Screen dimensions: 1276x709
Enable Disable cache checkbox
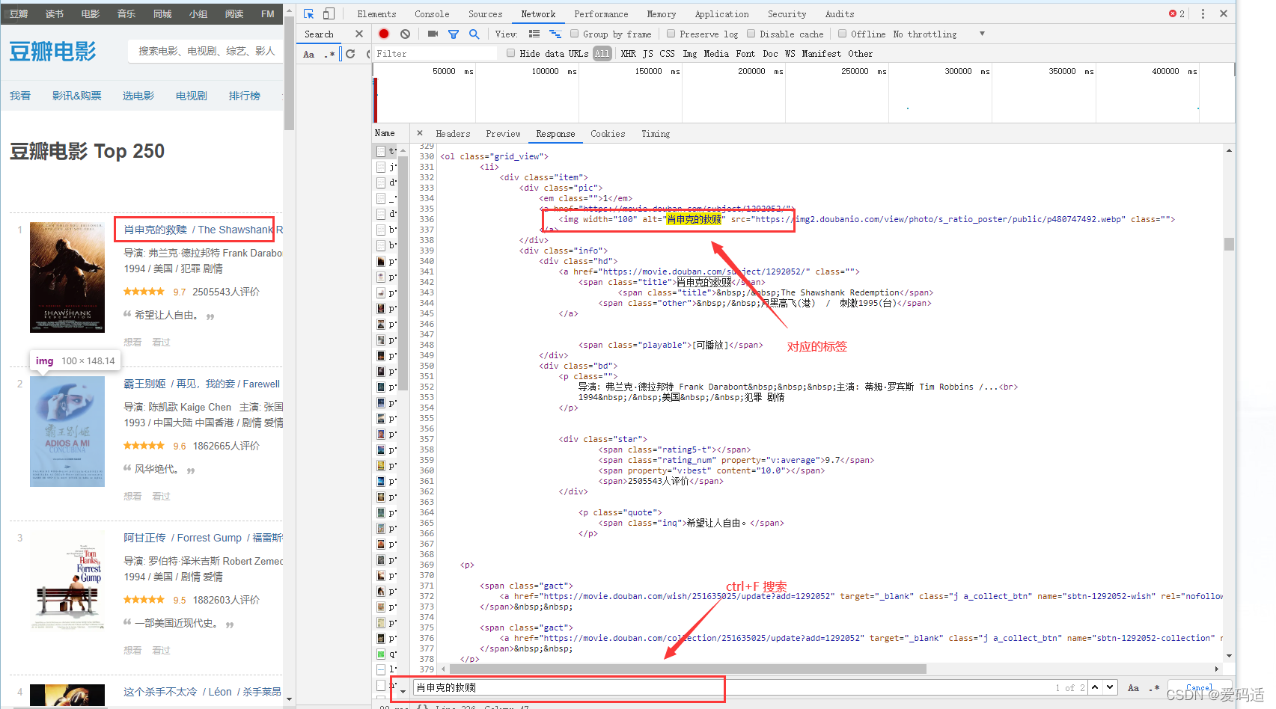(751, 34)
